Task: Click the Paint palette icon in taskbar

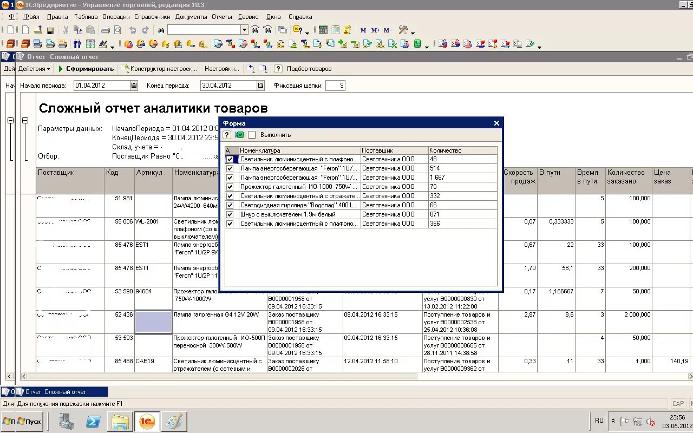Action: point(174,422)
